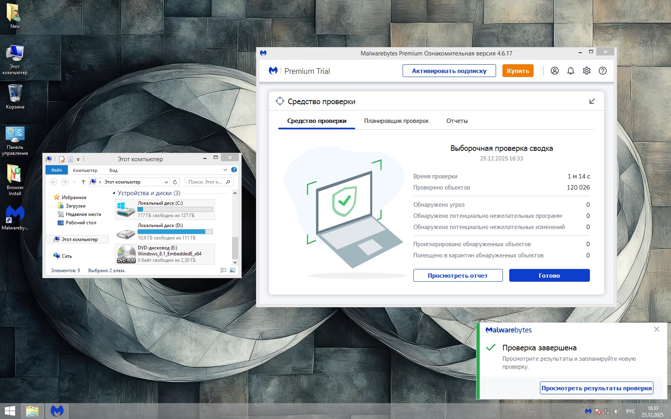Open address bar history dropdown
This screenshot has height=419, width=671.
[166, 182]
